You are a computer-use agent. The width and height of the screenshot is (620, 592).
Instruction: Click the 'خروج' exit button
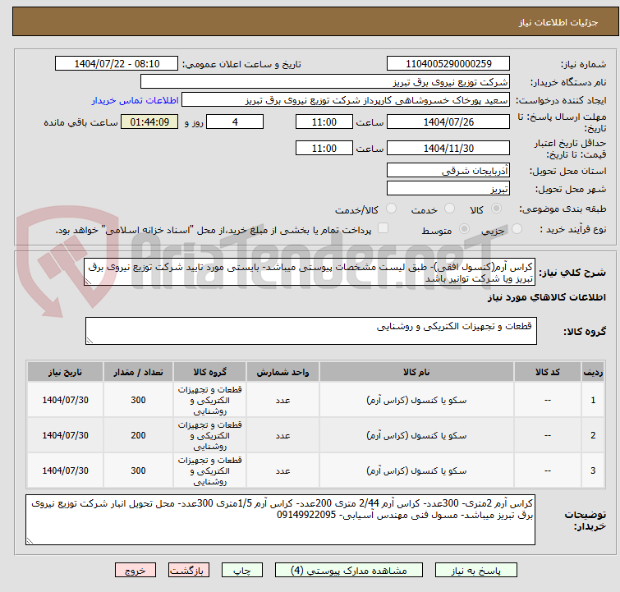(135, 570)
